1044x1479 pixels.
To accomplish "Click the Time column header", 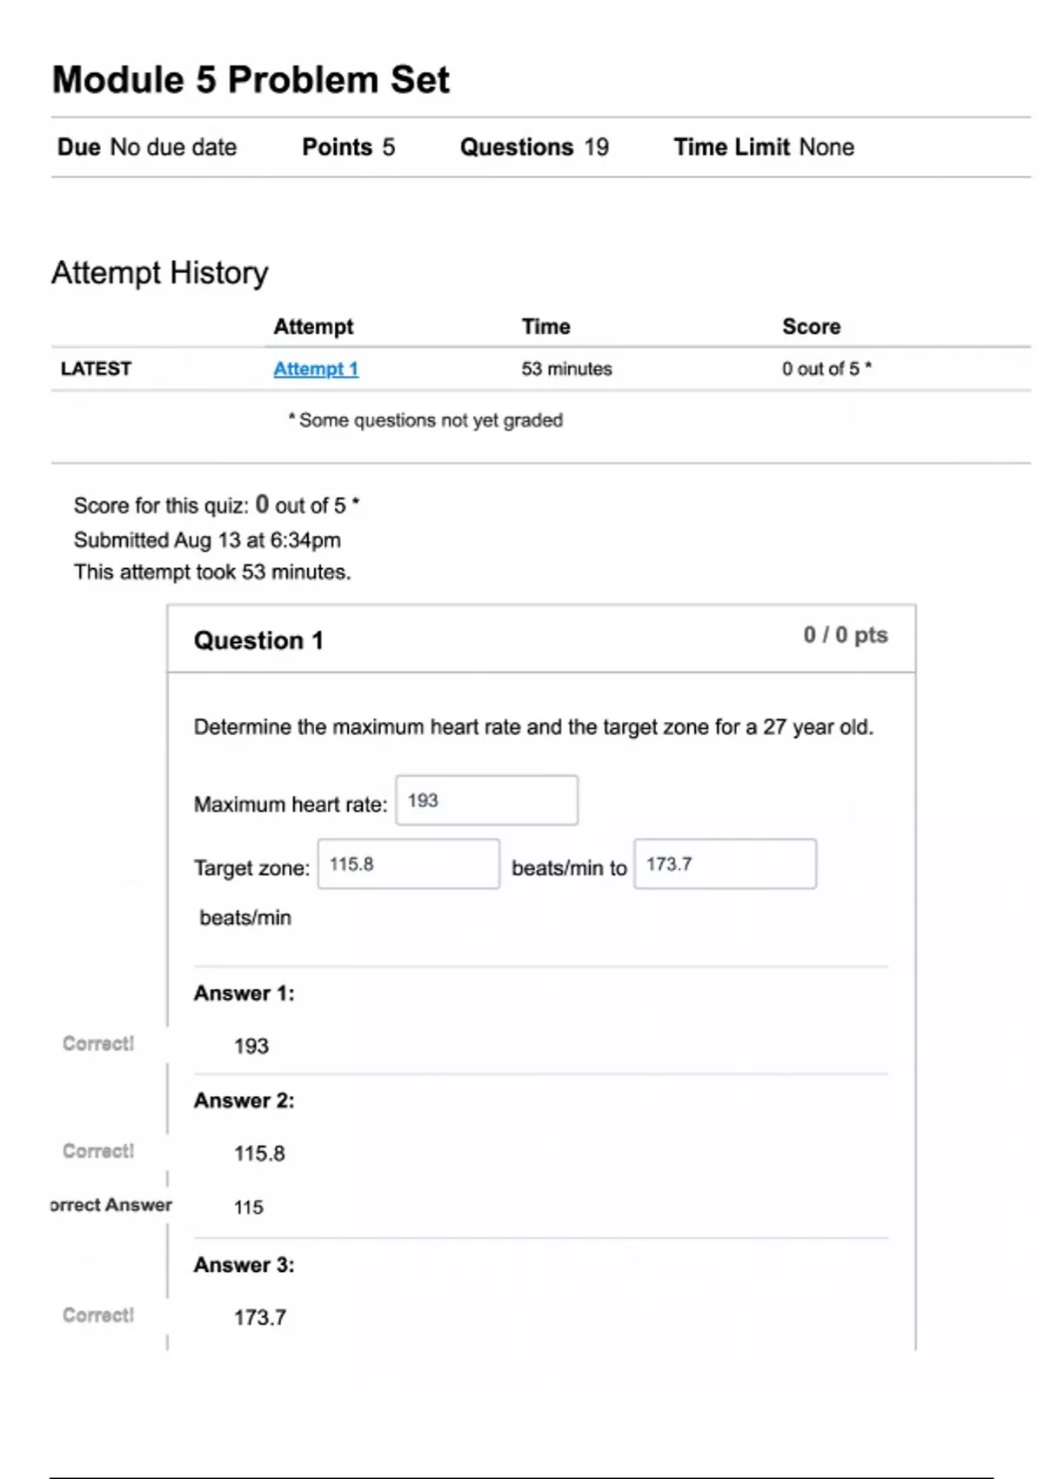I will (545, 326).
